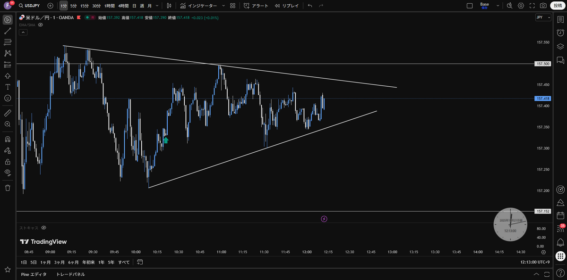Open the JPY currency dropdown
The image size is (567, 280).
pyautogui.click(x=543, y=17)
